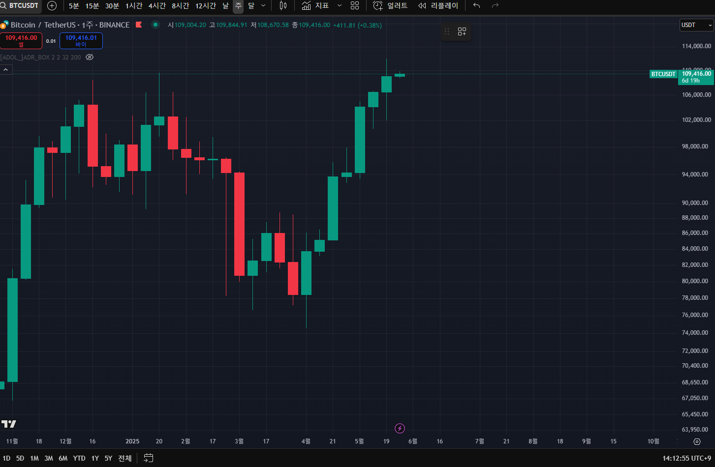The width and height of the screenshot is (715, 467).
Task: Open the price scale settings gear
Action: [x=697, y=441]
